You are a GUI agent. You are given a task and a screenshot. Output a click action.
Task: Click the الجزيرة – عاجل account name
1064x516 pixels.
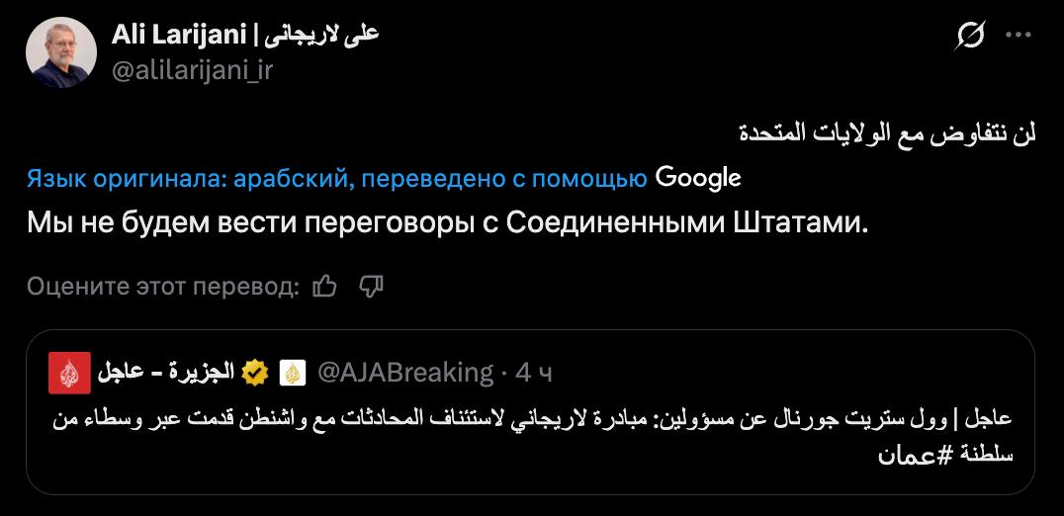point(167,373)
